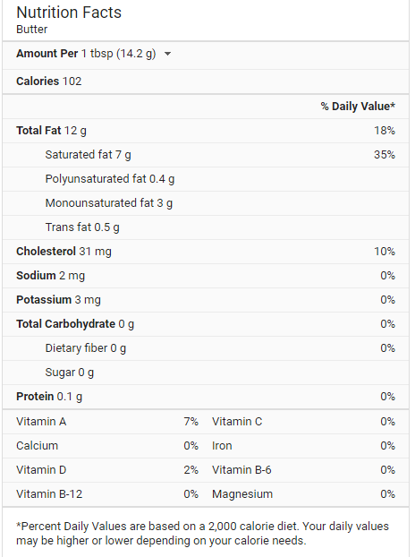Click the Nutrition Facts heading
This screenshot has width=415, height=557.
[69, 13]
